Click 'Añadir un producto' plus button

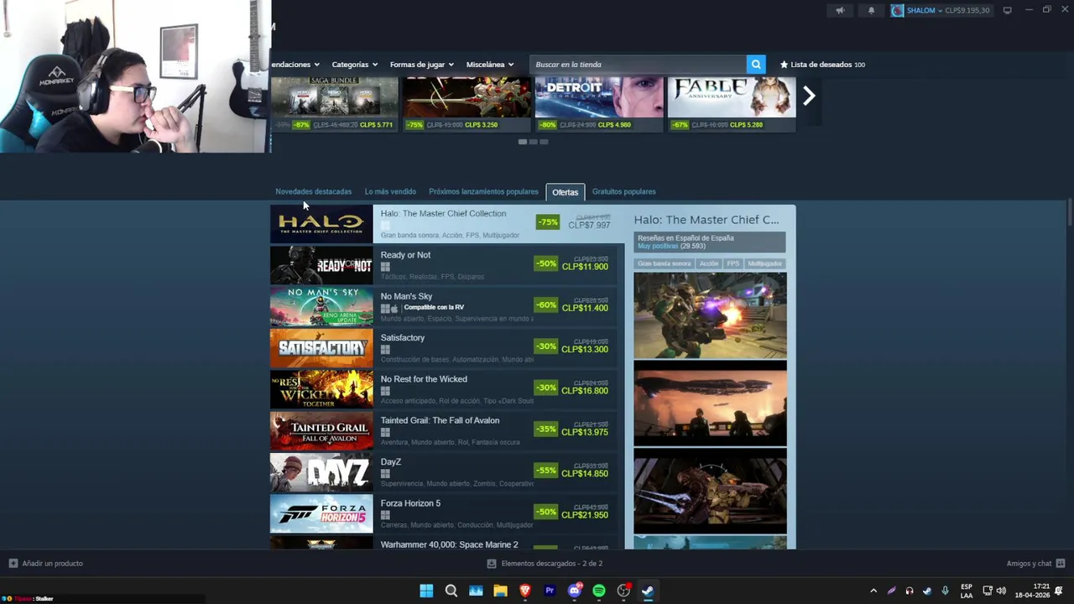pyautogui.click(x=46, y=563)
